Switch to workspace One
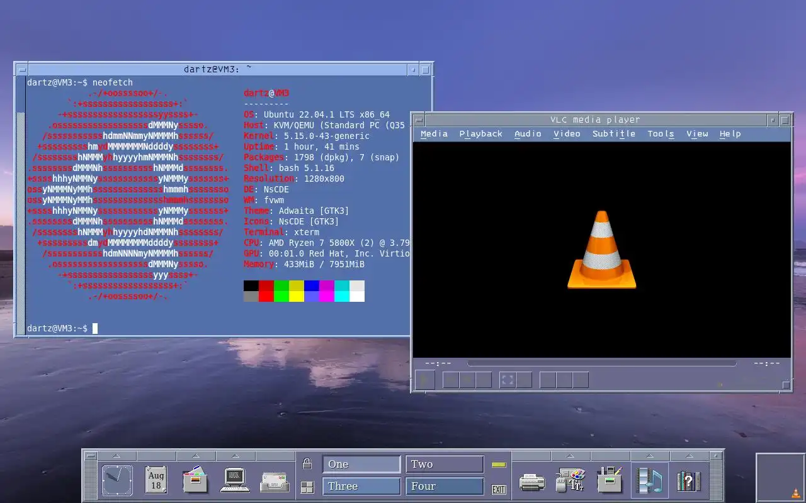 click(361, 464)
